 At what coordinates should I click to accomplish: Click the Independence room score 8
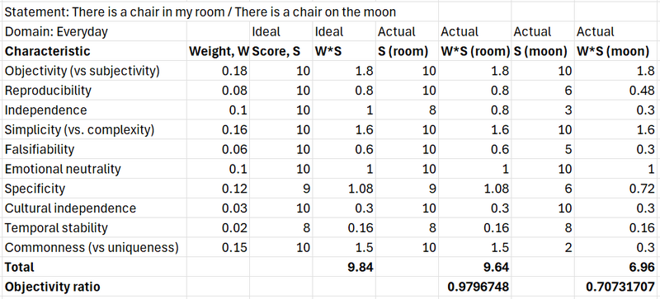point(407,110)
